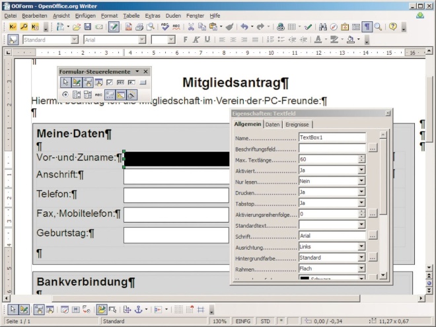Viewport: 436px width, 327px height.
Task: Toggle Edit file mode button in toolbar
Action: [114, 26]
